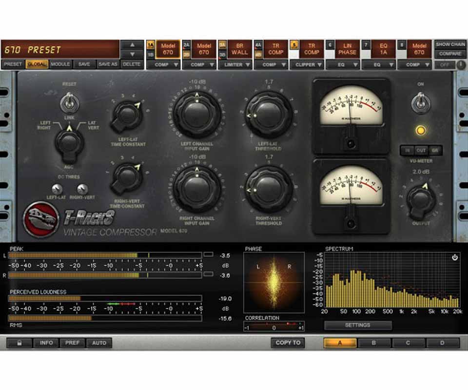Select the TR COMP clipper module in slot 5
This screenshot has height=390, width=468.
tap(312, 49)
